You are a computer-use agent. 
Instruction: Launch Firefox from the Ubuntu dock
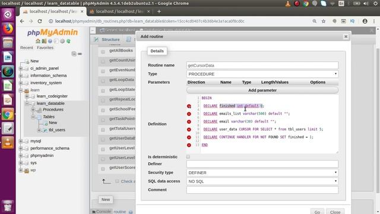tap(8, 29)
